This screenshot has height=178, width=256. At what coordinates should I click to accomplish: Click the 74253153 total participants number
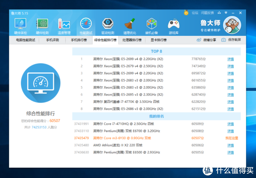tap(39, 127)
